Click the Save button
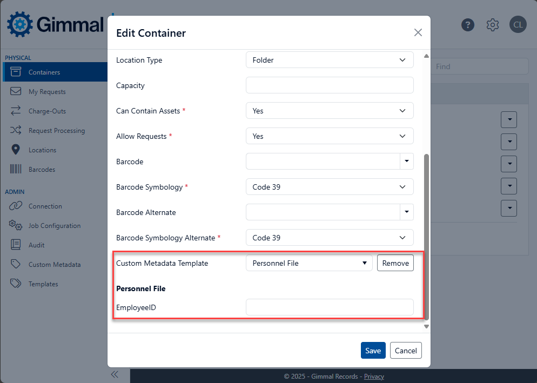Screen dimensions: 537x383 (373, 351)
